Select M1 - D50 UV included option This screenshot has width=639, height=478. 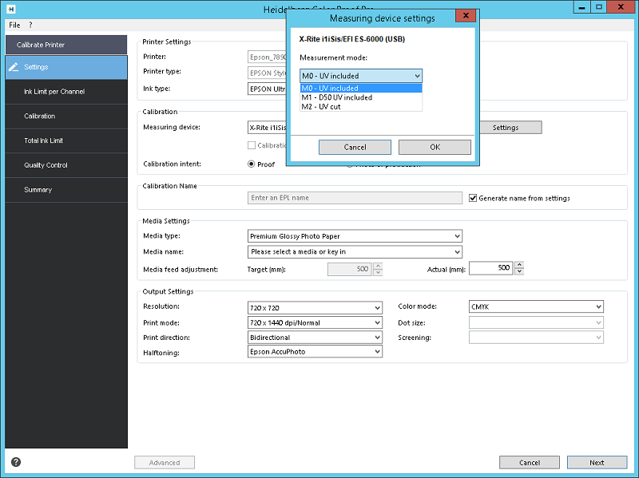(x=360, y=97)
